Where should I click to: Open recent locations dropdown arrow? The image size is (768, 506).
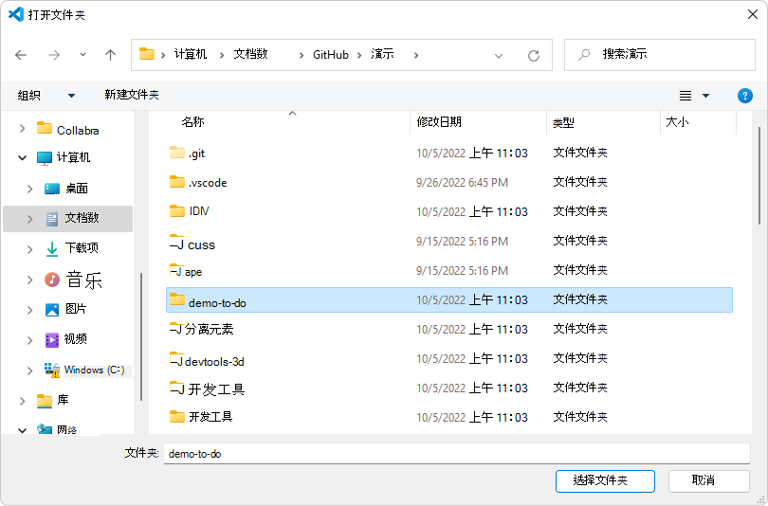pos(82,55)
